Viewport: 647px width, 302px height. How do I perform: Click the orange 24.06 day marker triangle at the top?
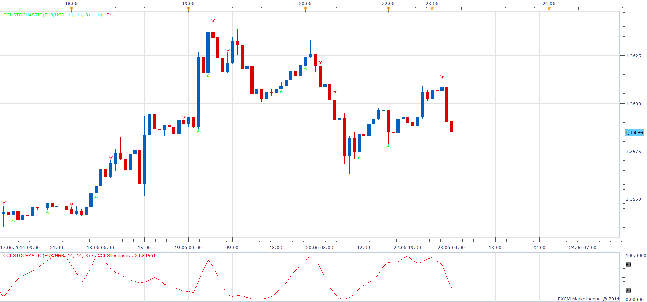(549, 9)
